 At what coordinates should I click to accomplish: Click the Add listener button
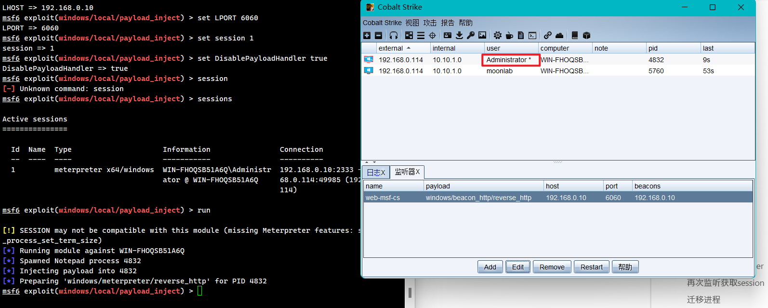click(x=490, y=267)
